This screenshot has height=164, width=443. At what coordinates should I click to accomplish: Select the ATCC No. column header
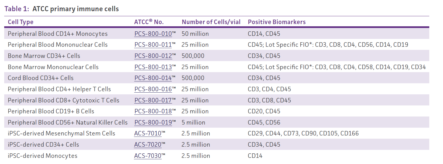pos(149,22)
